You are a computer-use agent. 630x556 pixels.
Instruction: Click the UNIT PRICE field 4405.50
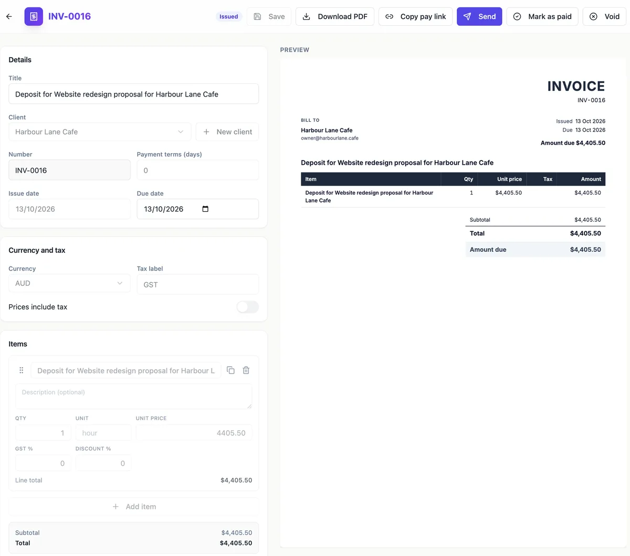click(194, 433)
